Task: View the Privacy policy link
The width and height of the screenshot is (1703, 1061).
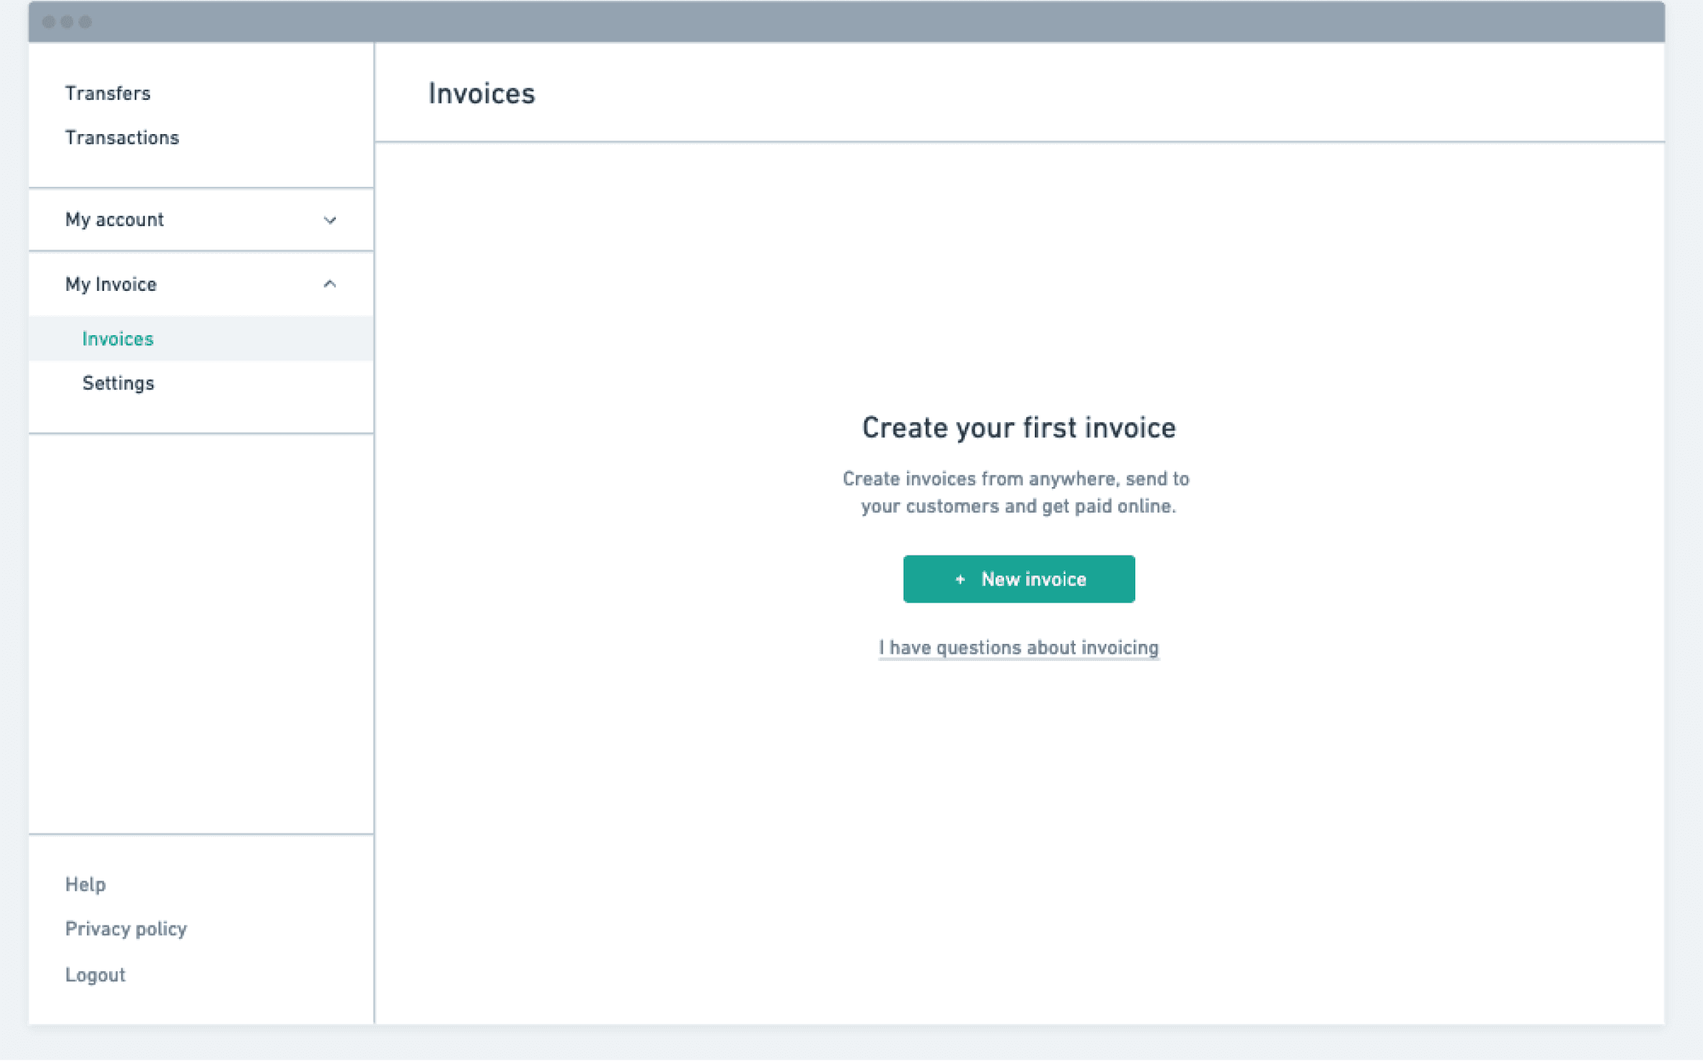Action: 126,928
